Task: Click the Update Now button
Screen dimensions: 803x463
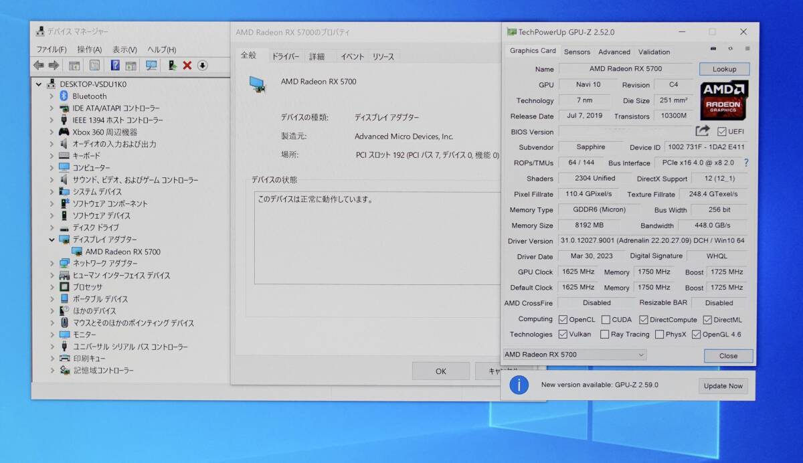Action: 722,385
